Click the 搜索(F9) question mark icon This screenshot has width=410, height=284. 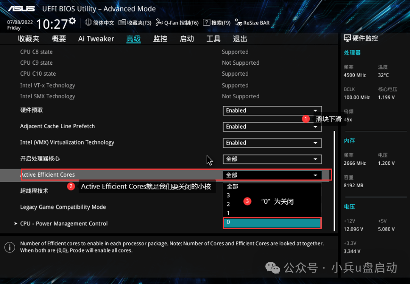pos(206,23)
